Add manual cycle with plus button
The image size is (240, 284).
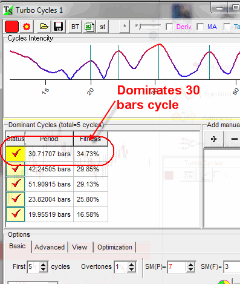pyautogui.click(x=214, y=139)
